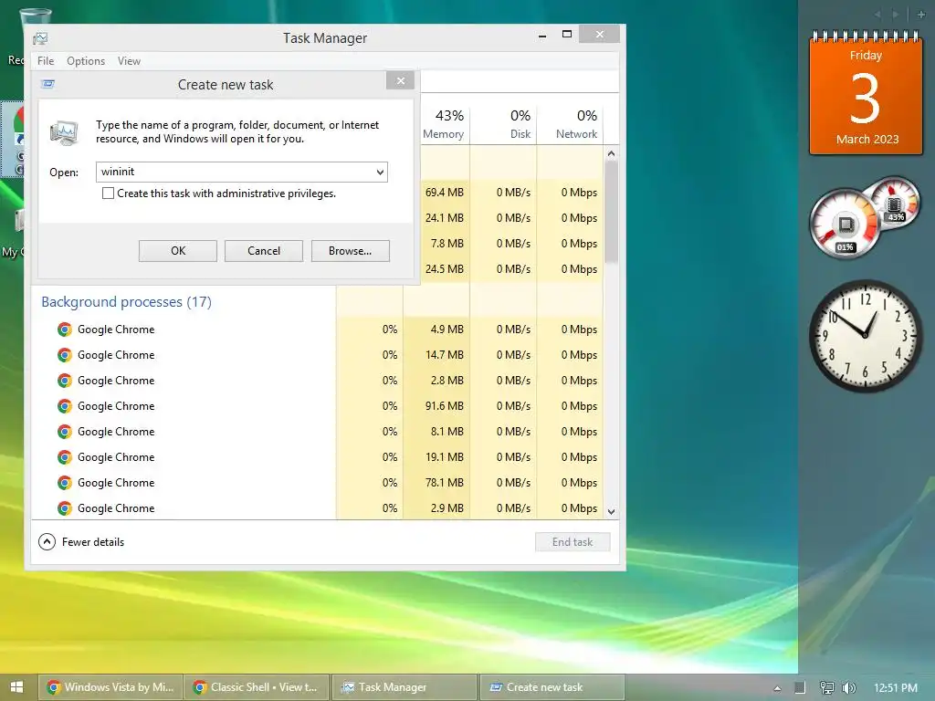The width and height of the screenshot is (935, 701).
Task: Select the Google Chrome row using 4.9 MB
Action: 317,329
